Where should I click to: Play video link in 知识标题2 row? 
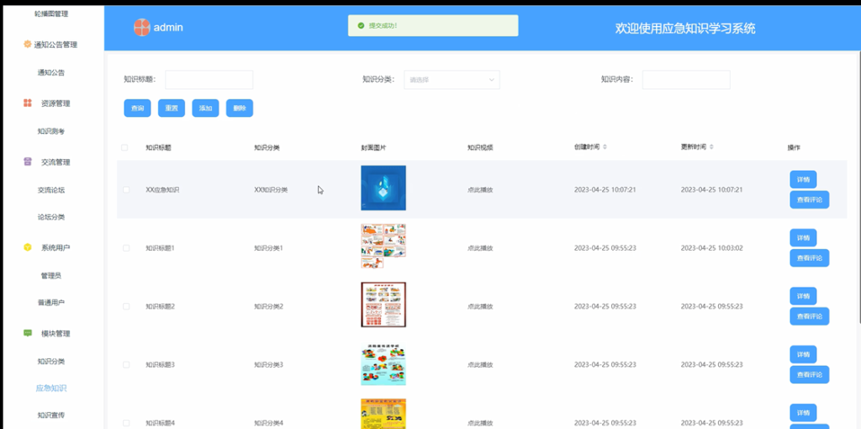[480, 306]
